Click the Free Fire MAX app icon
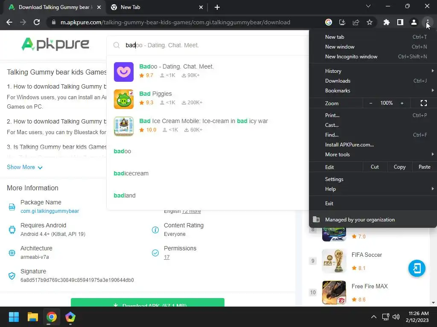 click(x=334, y=293)
